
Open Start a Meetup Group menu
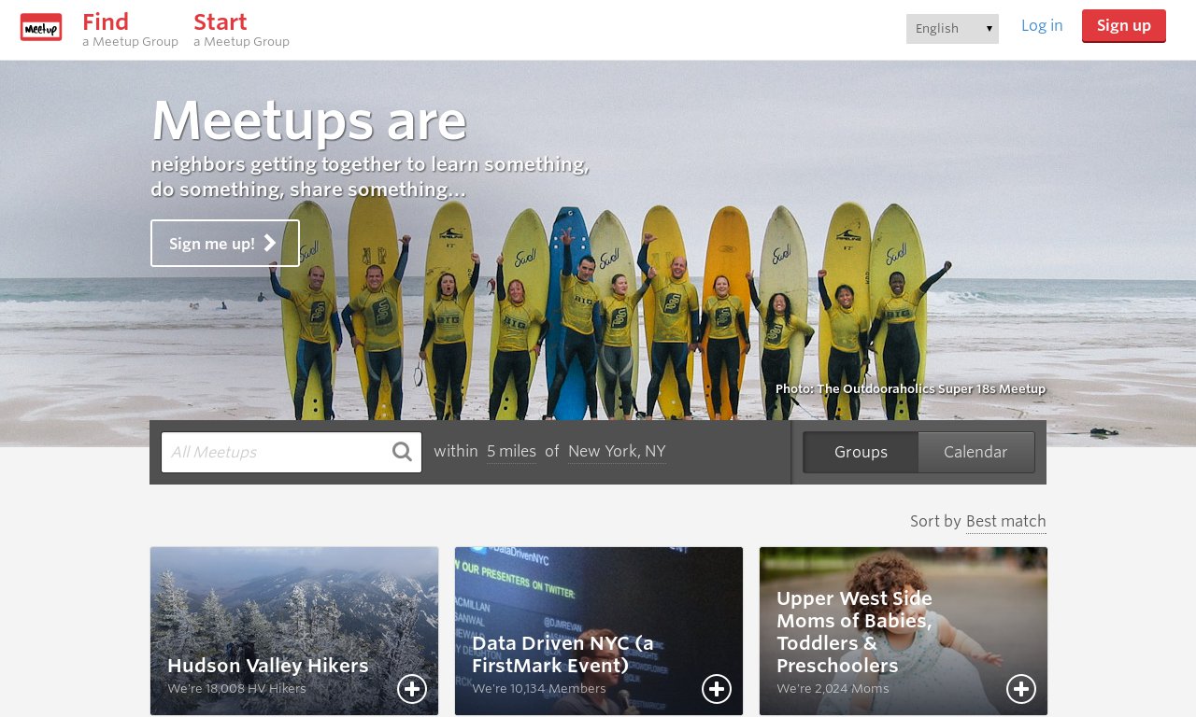241,29
